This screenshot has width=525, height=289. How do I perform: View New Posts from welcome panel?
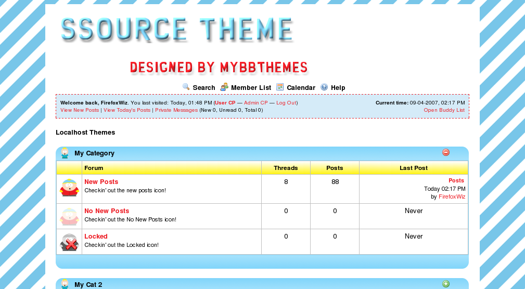point(80,110)
